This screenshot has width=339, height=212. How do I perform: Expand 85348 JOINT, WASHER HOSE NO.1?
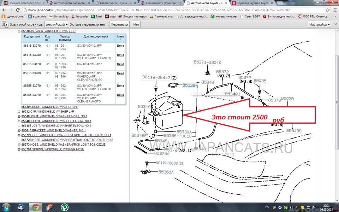pyautogui.click(x=19, y=116)
